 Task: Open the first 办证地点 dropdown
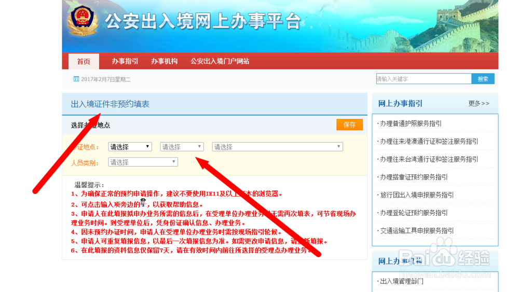tap(130, 147)
